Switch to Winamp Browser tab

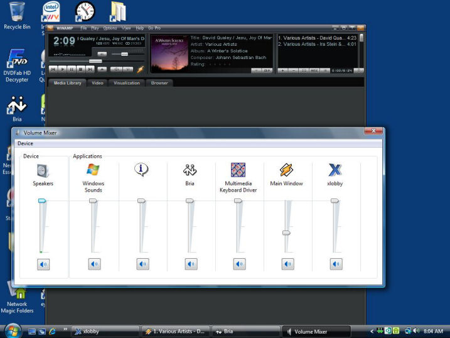point(159,83)
